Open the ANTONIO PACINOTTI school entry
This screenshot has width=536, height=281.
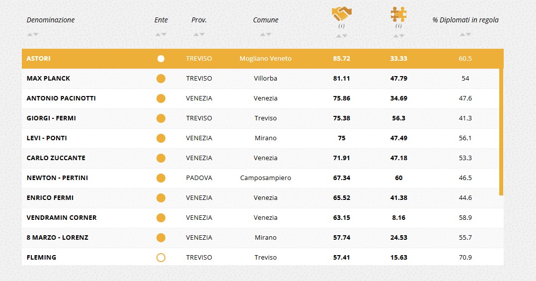(x=61, y=98)
